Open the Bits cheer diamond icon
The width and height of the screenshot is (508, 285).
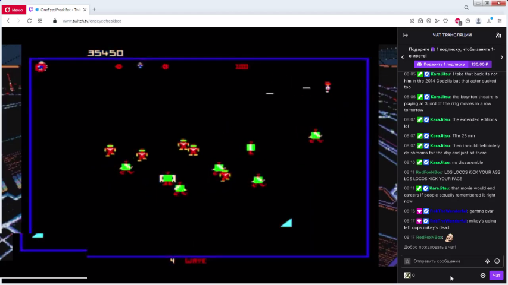[x=487, y=261]
